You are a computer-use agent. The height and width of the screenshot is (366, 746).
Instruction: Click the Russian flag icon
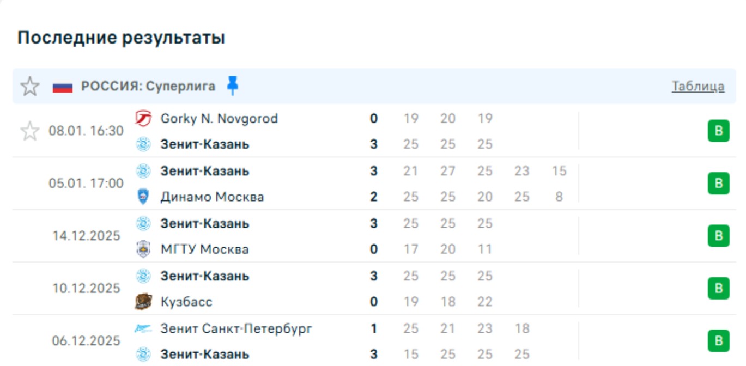[63, 87]
